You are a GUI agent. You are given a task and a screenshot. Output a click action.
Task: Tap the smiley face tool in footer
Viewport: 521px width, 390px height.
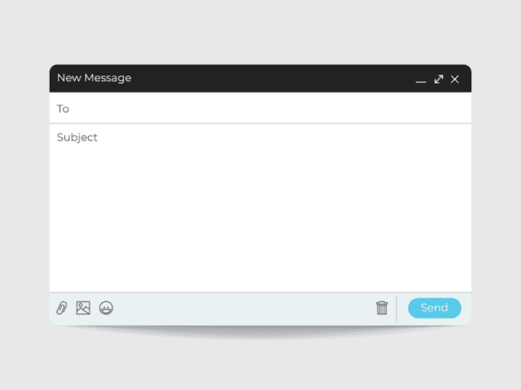pos(106,308)
